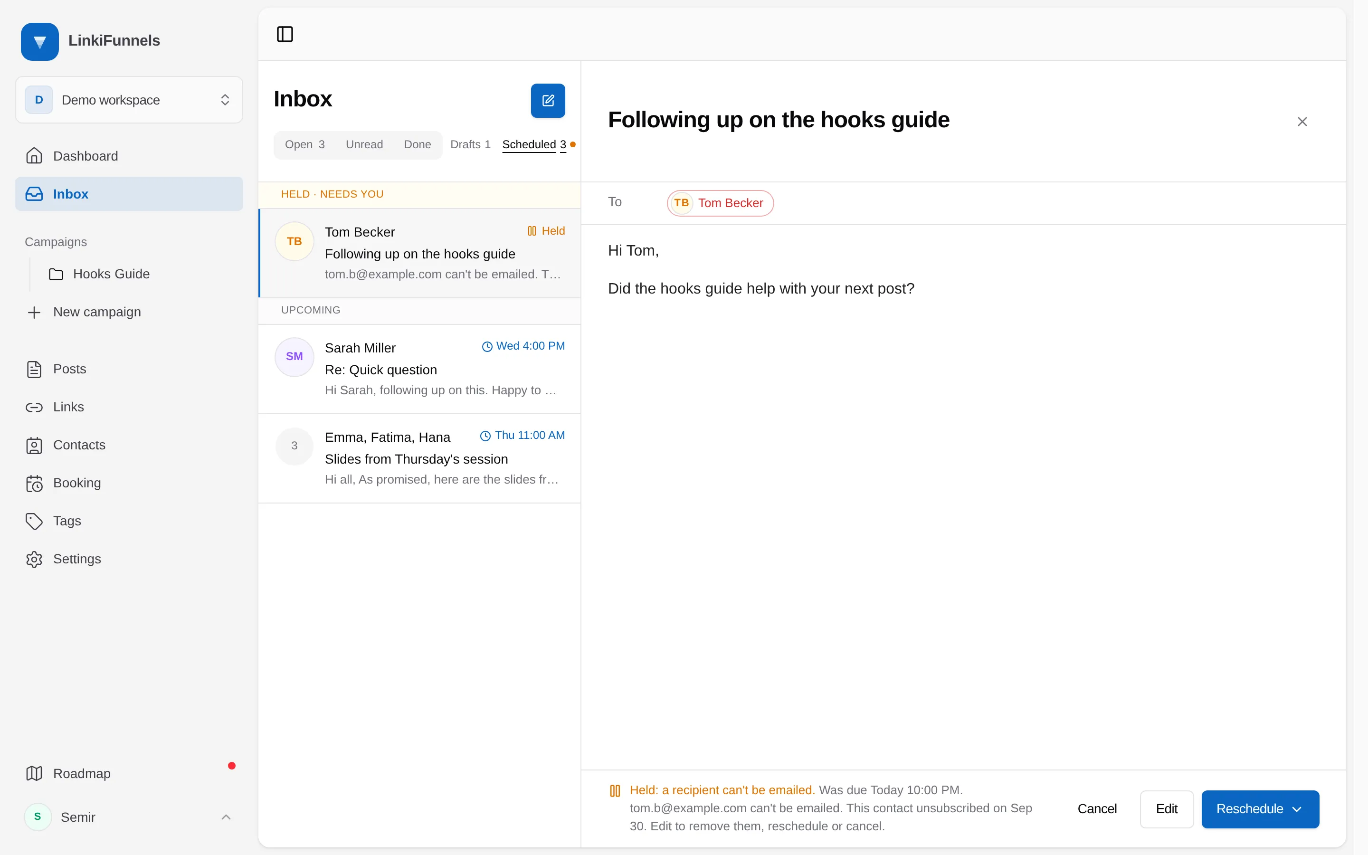Click the LinkiFunnels logo icon
Image resolution: width=1368 pixels, height=855 pixels.
(39, 41)
